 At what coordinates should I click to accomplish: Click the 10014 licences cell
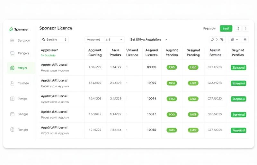[152, 99]
